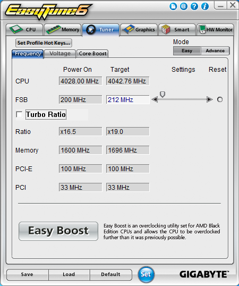Click PCI-E target value 100 MHz
Image resolution: width=239 pixels, height=286 pixels.
click(127, 169)
